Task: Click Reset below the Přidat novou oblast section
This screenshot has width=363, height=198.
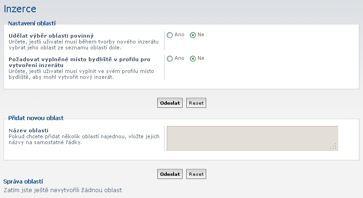Action: (x=196, y=174)
